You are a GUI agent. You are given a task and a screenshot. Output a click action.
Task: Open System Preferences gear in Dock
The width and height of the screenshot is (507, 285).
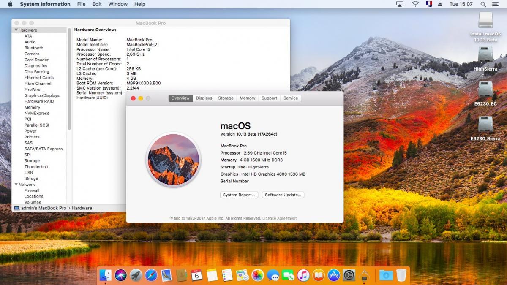pos(349,275)
